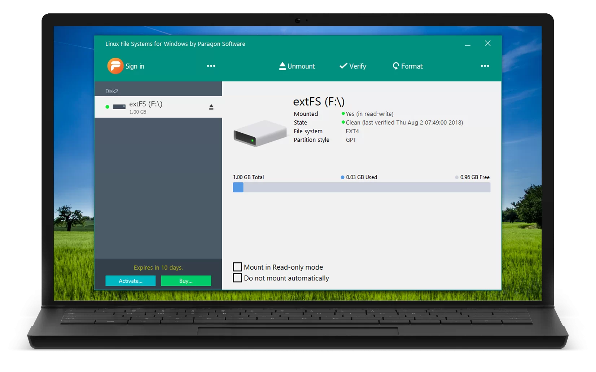
Task: Click the Expires in 10 days notice
Action: tap(158, 267)
